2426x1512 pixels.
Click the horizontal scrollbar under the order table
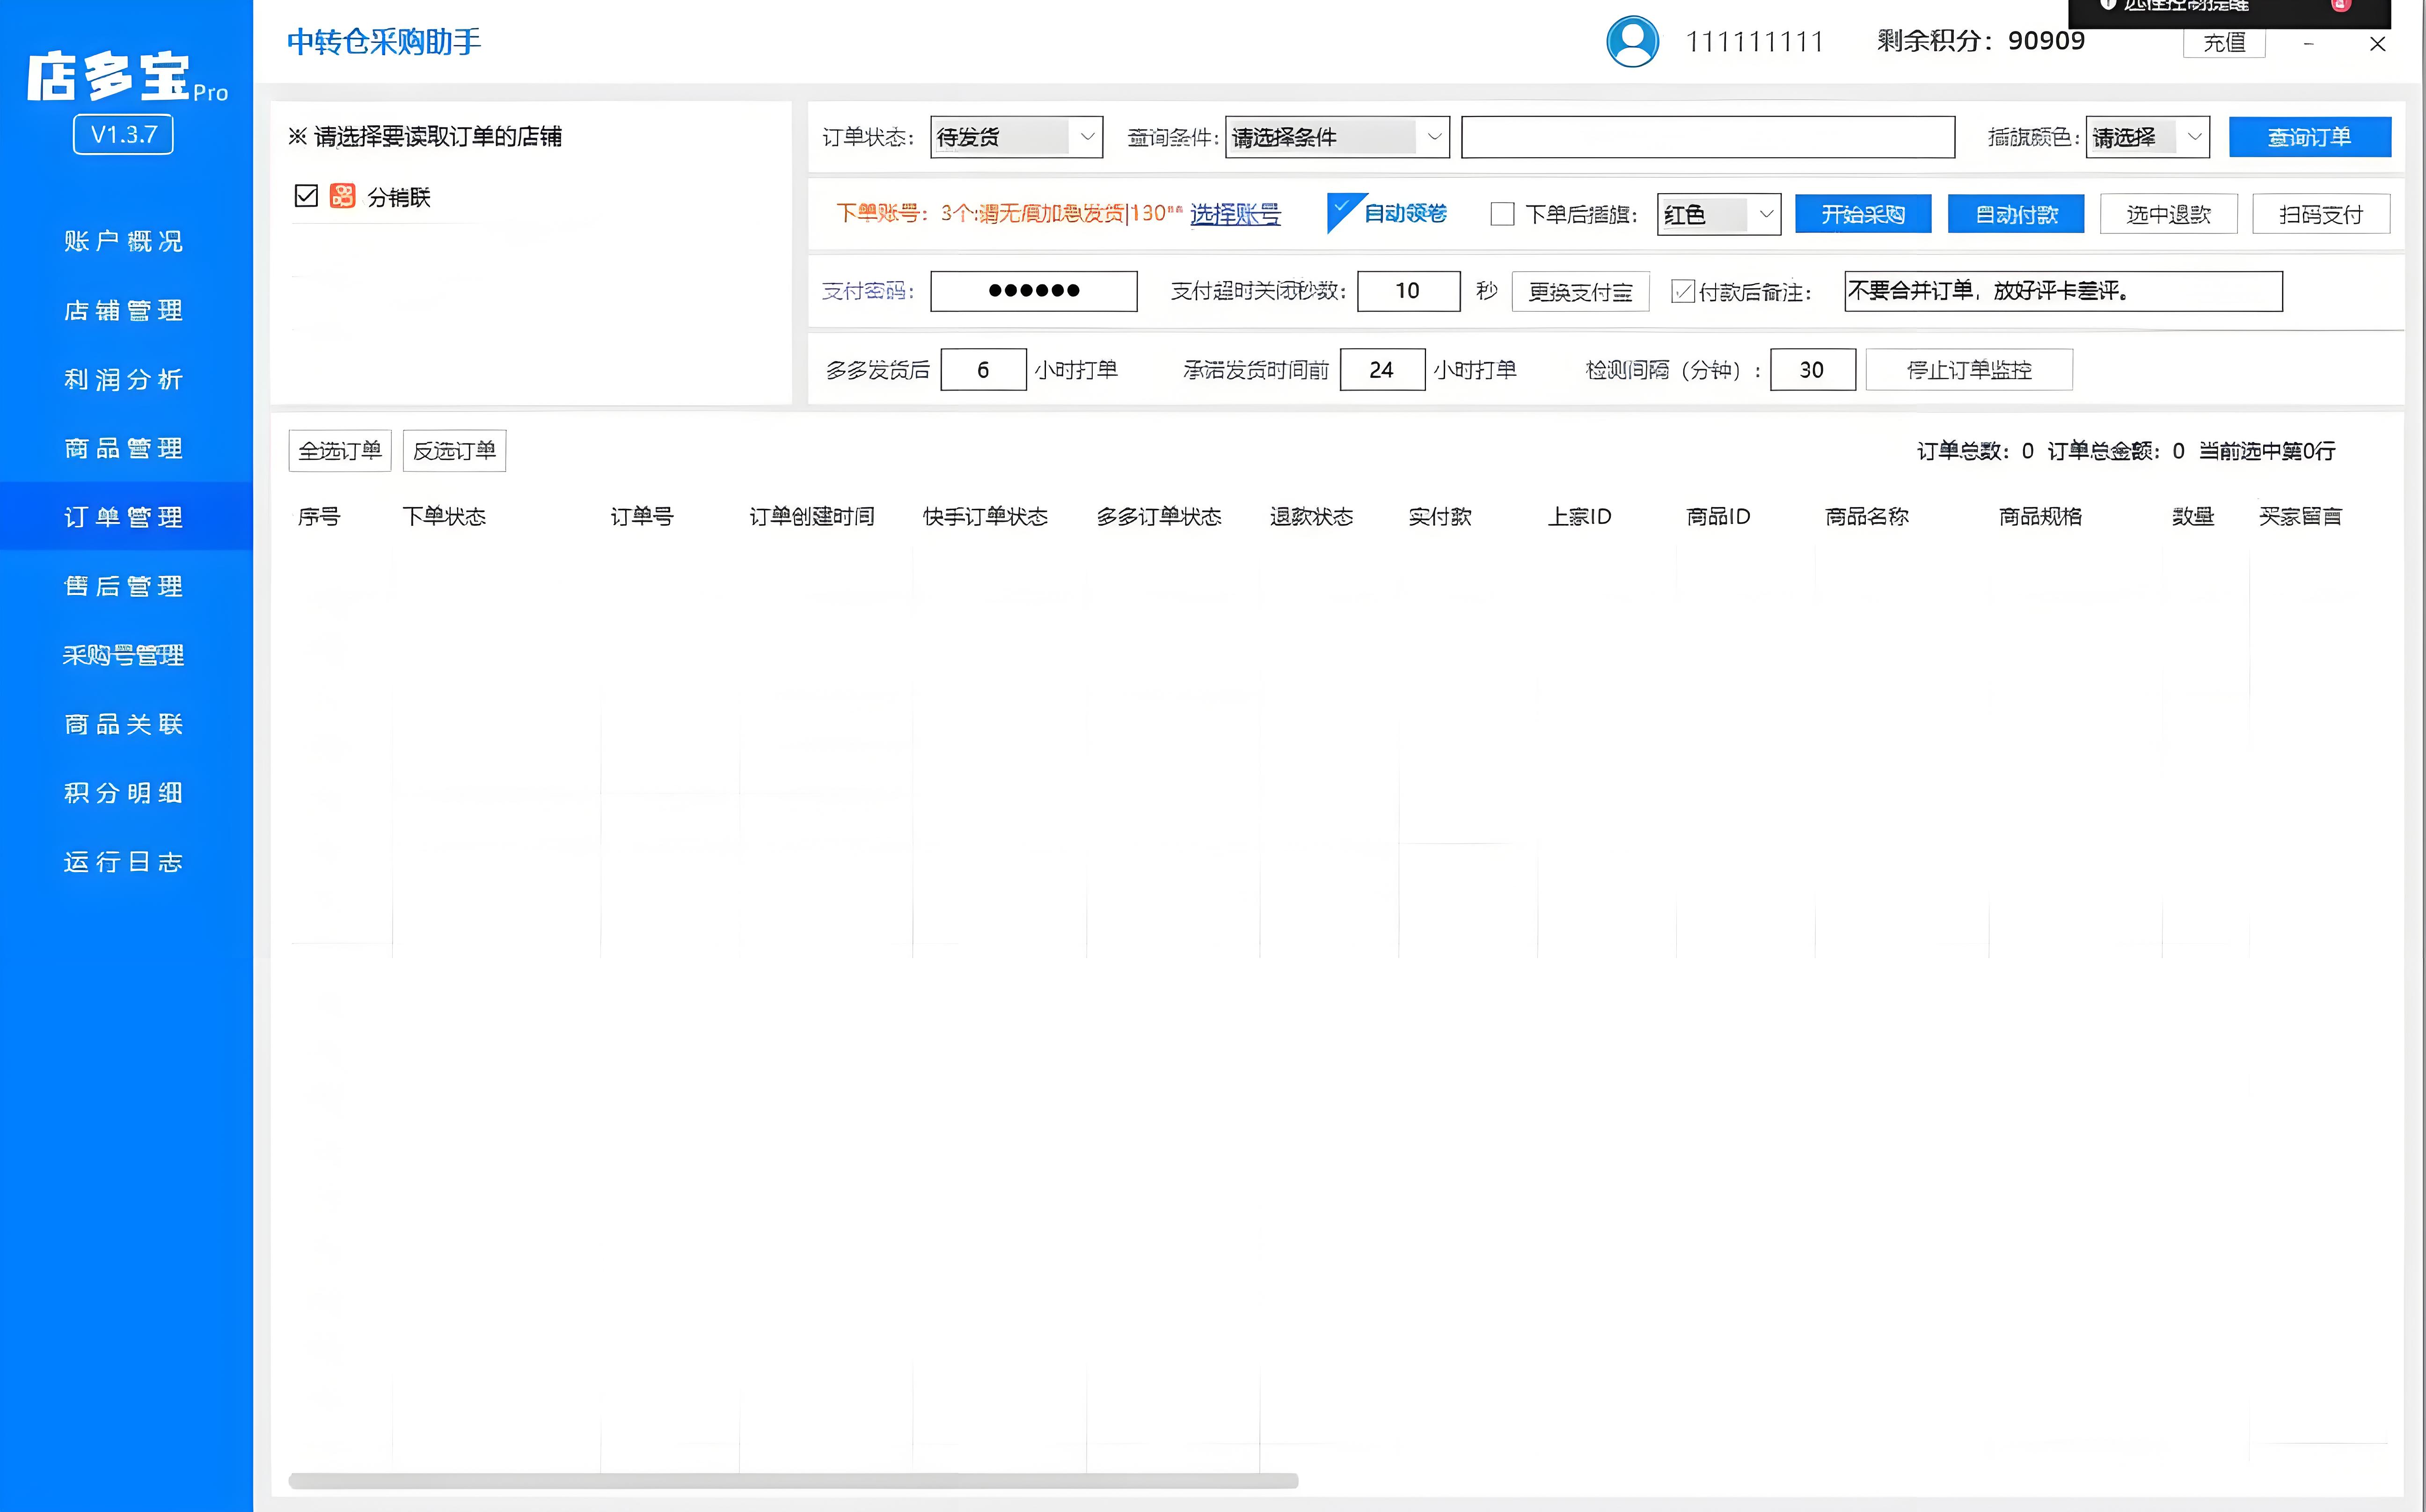[x=792, y=1480]
